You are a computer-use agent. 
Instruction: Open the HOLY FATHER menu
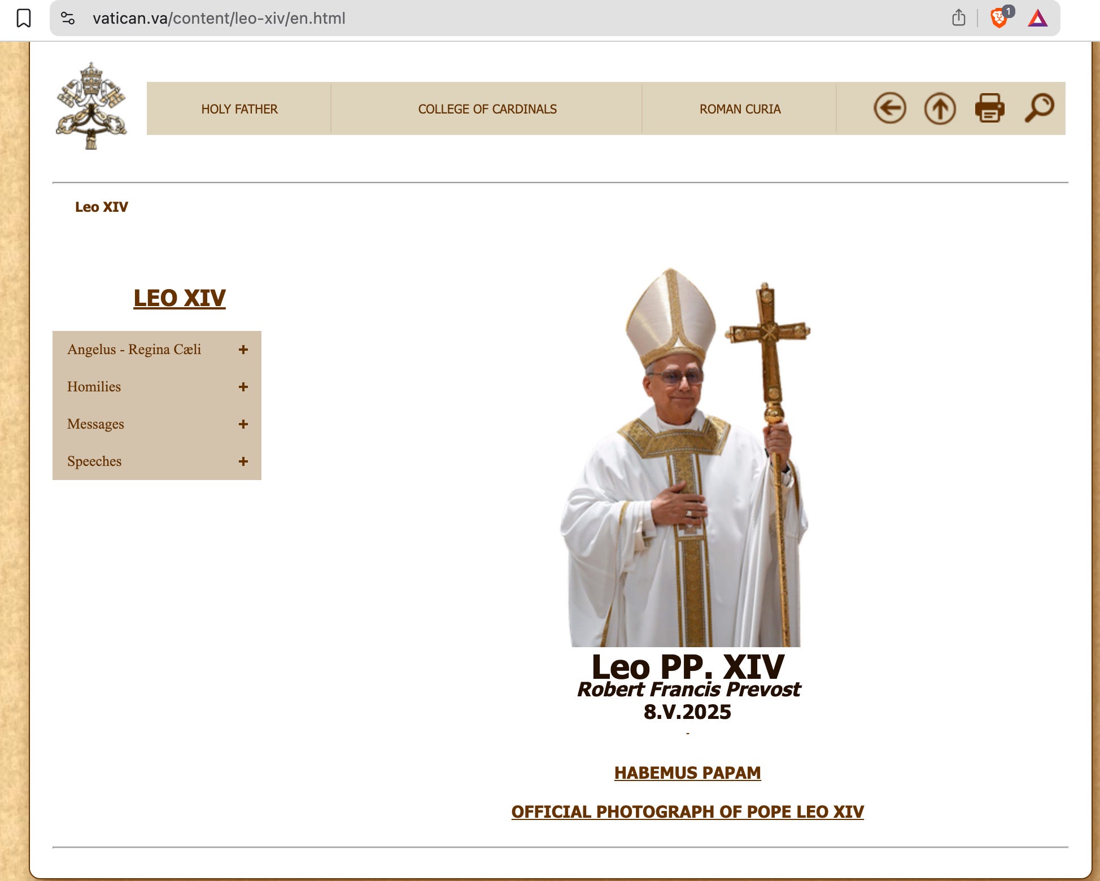click(239, 109)
